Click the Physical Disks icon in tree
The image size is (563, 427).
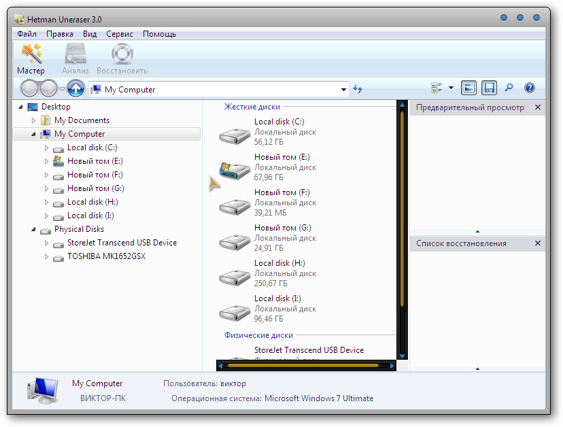click(x=46, y=230)
